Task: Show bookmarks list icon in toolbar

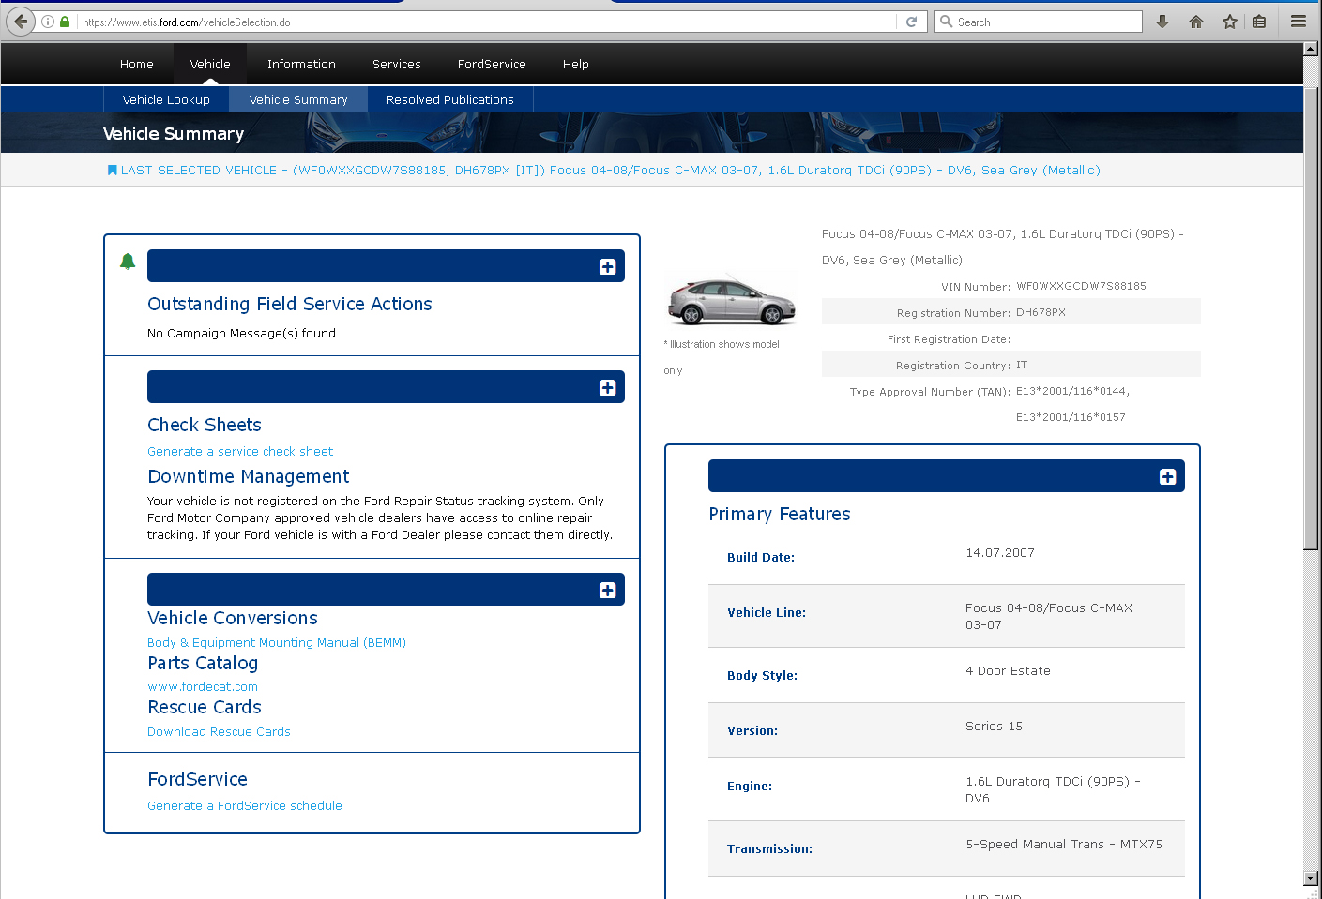Action: (x=1259, y=22)
